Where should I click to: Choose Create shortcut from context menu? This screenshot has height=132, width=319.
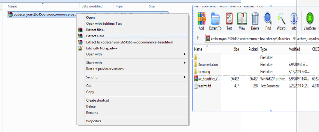(97, 100)
